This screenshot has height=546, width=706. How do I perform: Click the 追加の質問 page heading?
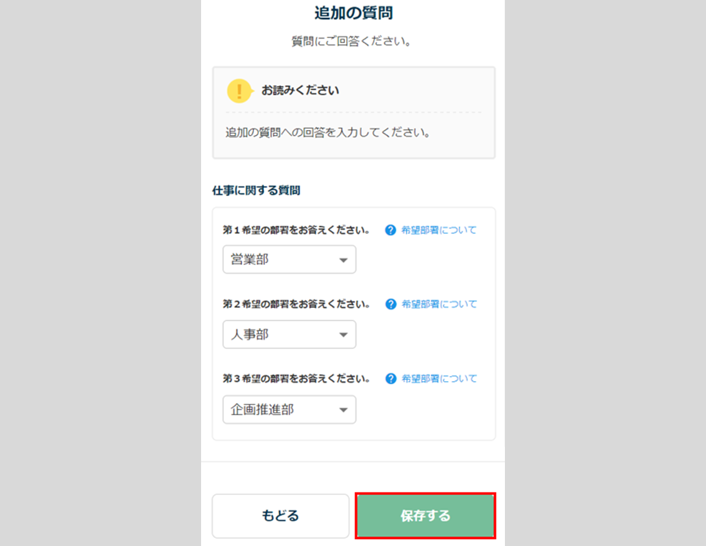pyautogui.click(x=353, y=12)
